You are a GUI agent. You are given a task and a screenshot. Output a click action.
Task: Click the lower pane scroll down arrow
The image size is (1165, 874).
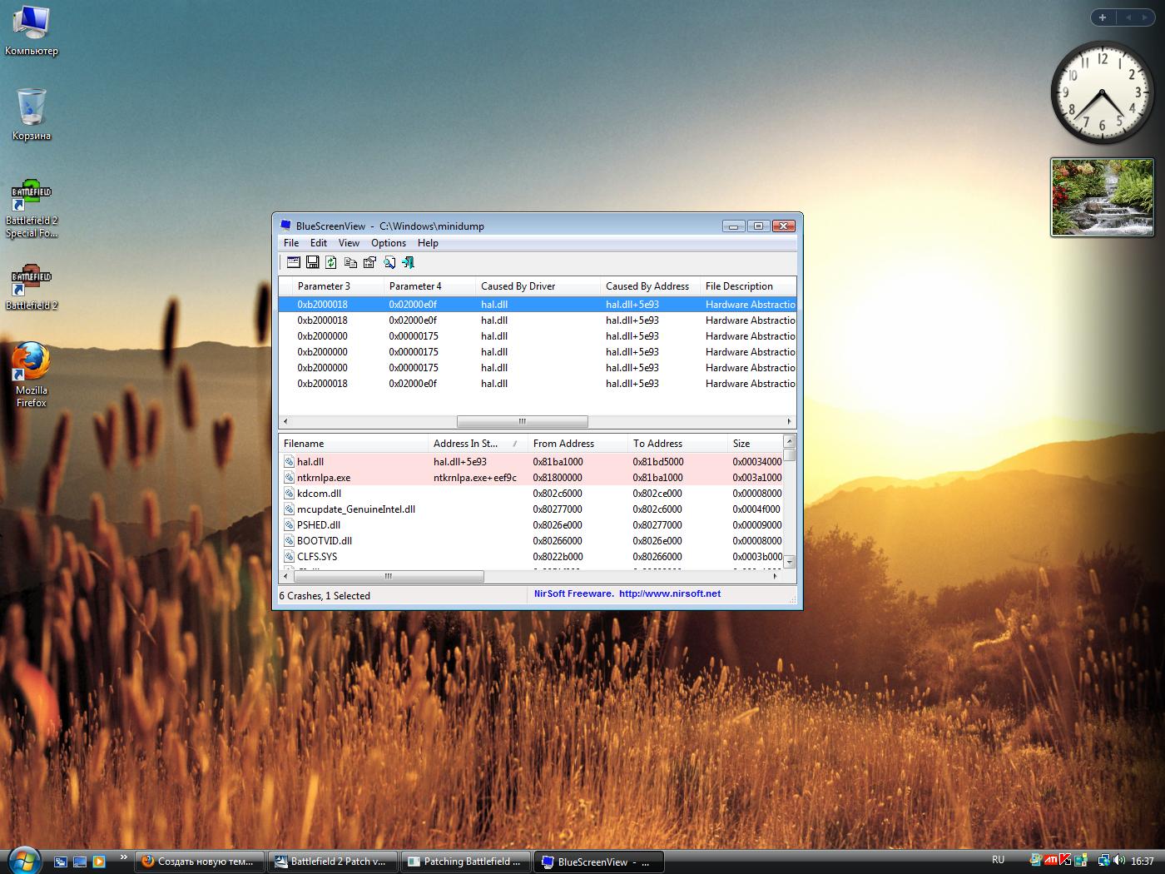point(790,562)
